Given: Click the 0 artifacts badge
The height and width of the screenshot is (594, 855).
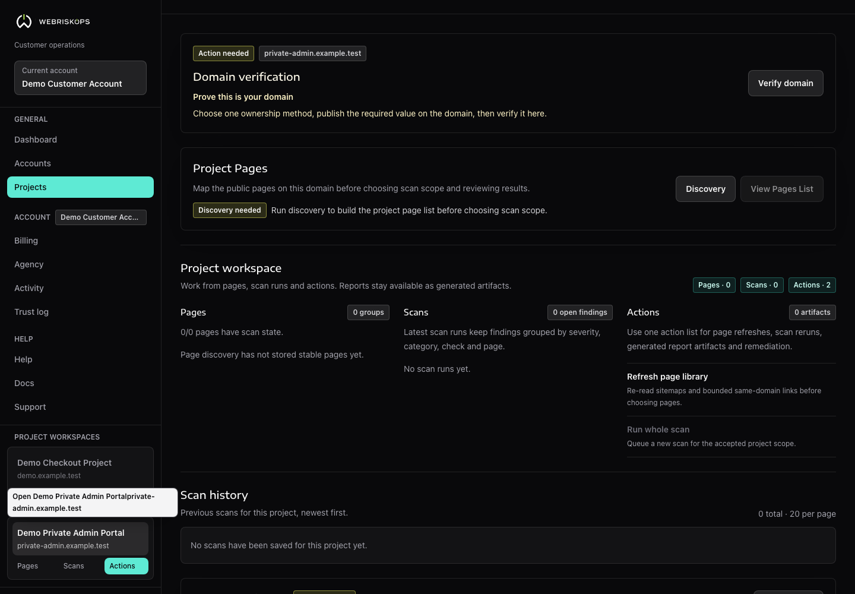Looking at the screenshot, I should click(812, 312).
